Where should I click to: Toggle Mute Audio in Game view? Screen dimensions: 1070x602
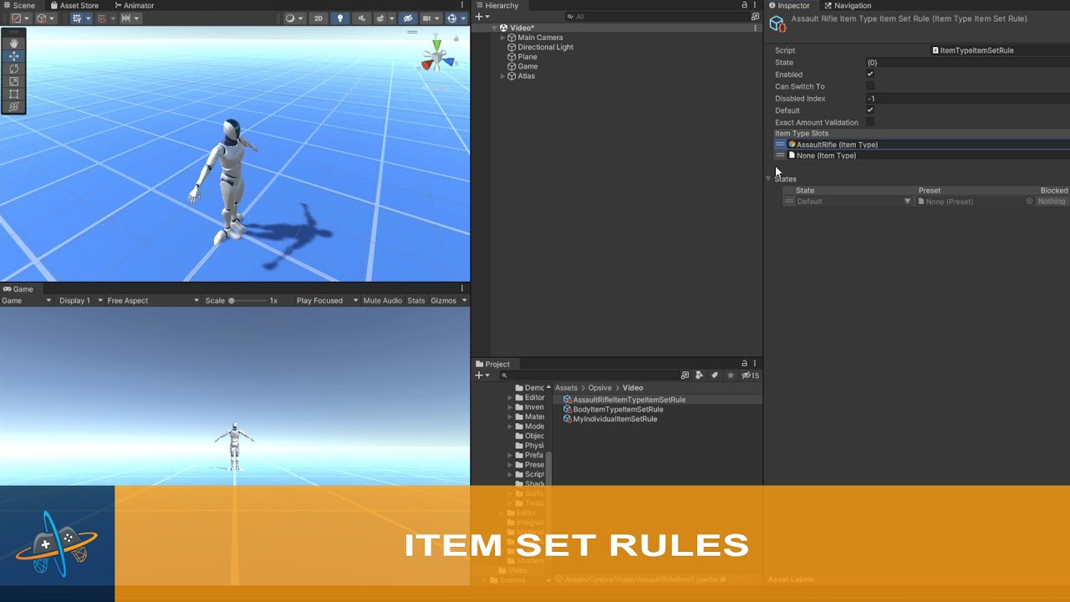pyautogui.click(x=382, y=300)
